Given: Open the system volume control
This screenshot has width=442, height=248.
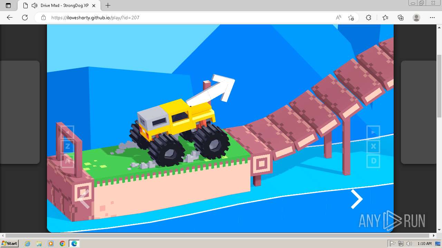Looking at the screenshot, I should click(x=409, y=244).
